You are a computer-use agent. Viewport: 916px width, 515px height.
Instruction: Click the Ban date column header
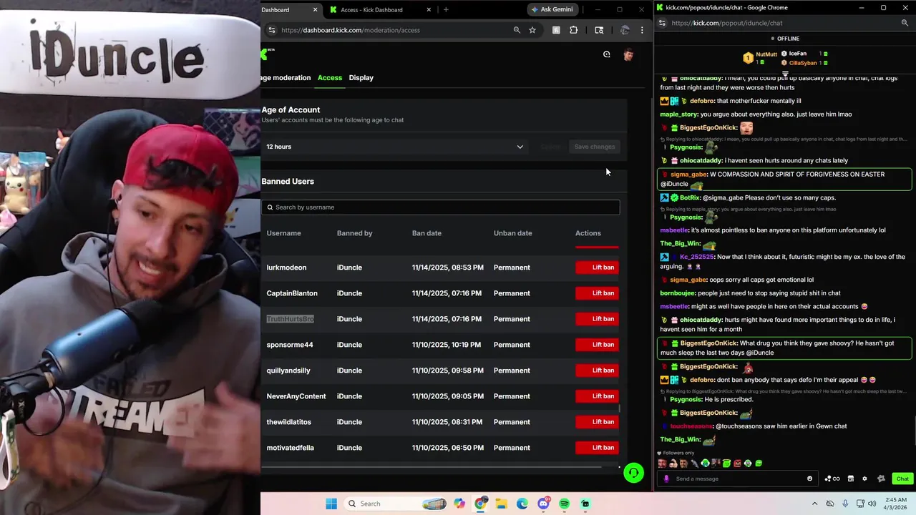pyautogui.click(x=427, y=233)
